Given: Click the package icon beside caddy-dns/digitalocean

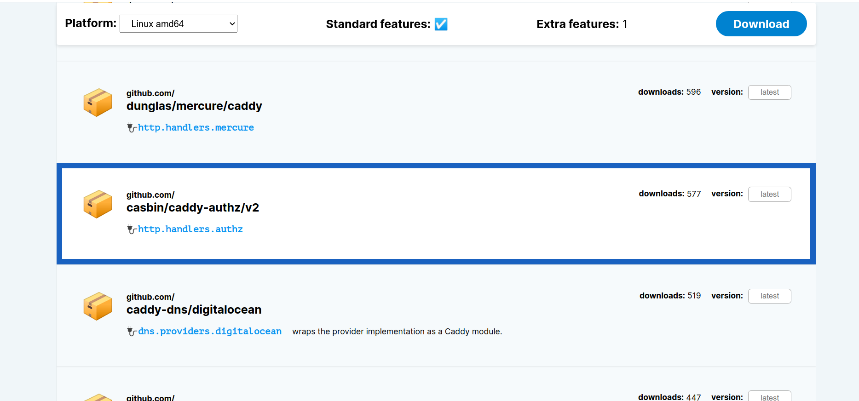Looking at the screenshot, I should [97, 306].
